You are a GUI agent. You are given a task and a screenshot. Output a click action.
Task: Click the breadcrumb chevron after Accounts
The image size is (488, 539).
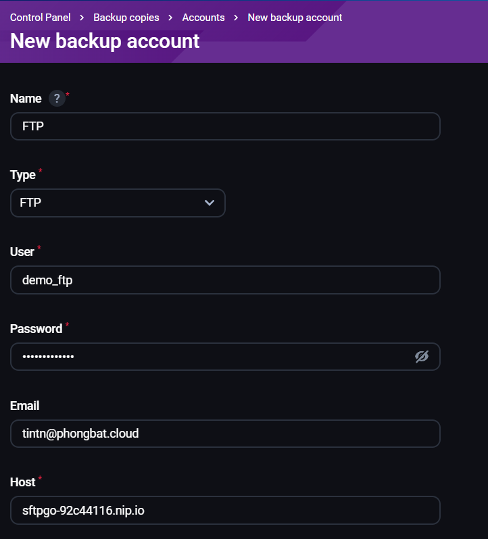[236, 18]
